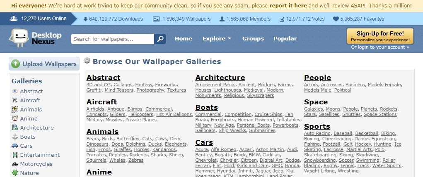The image size is (423, 177).
Task: Follow the 'report it here' link
Action: click(x=288, y=6)
